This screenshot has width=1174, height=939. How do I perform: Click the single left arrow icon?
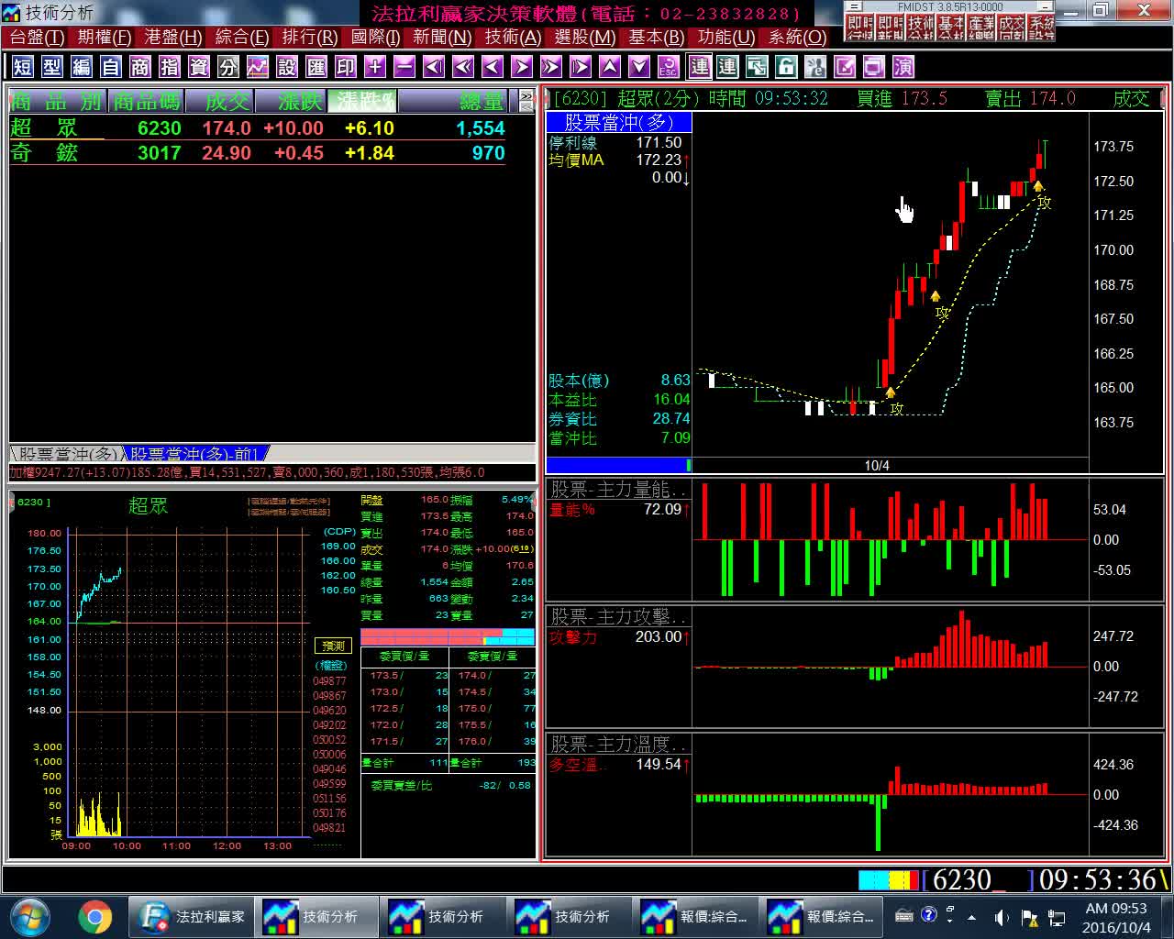pos(493,67)
